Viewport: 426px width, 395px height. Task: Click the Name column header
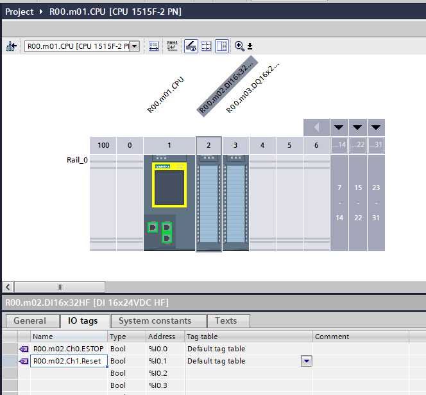pos(69,337)
